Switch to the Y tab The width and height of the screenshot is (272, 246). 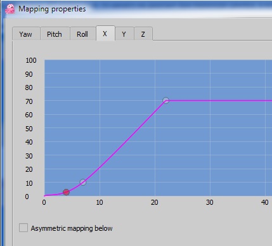[124, 34]
